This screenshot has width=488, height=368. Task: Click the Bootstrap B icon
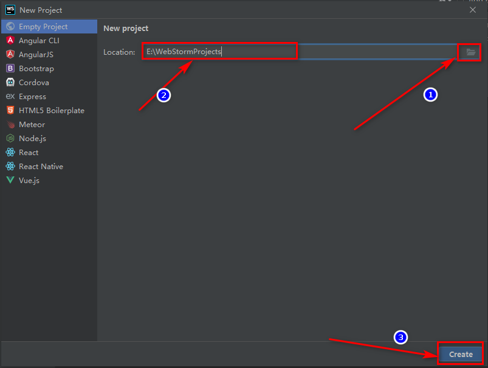pos(10,68)
